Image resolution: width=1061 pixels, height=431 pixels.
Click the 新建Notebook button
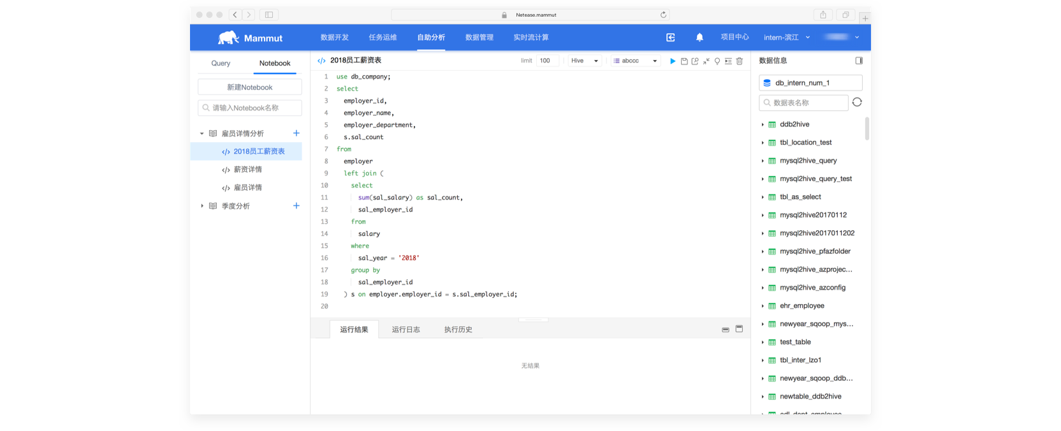pyautogui.click(x=250, y=87)
